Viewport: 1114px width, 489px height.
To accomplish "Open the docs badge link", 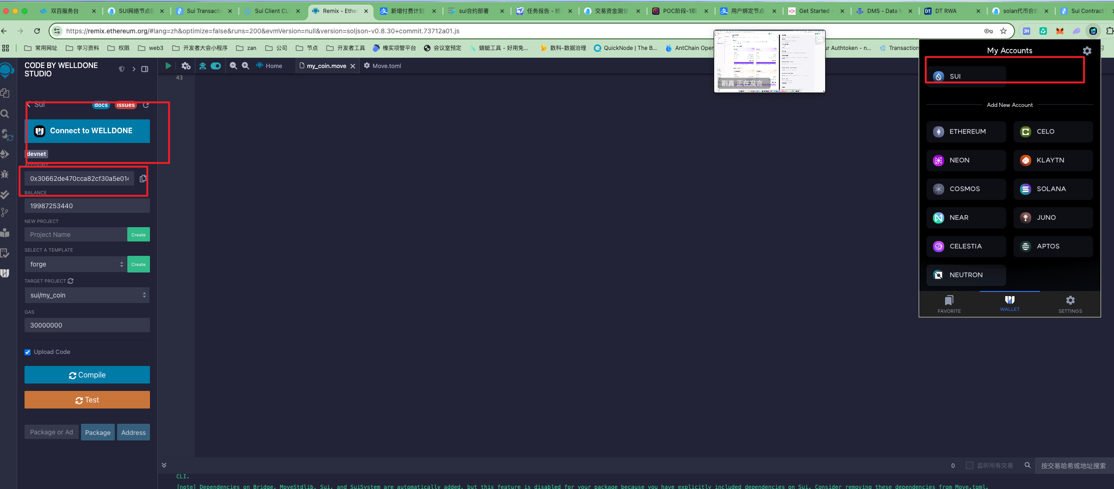I will coord(101,105).
